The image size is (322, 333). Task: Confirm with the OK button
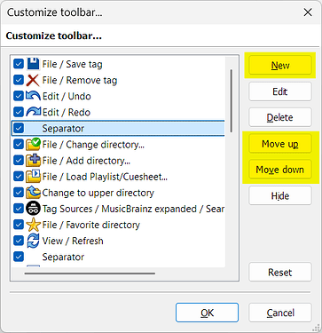click(207, 313)
